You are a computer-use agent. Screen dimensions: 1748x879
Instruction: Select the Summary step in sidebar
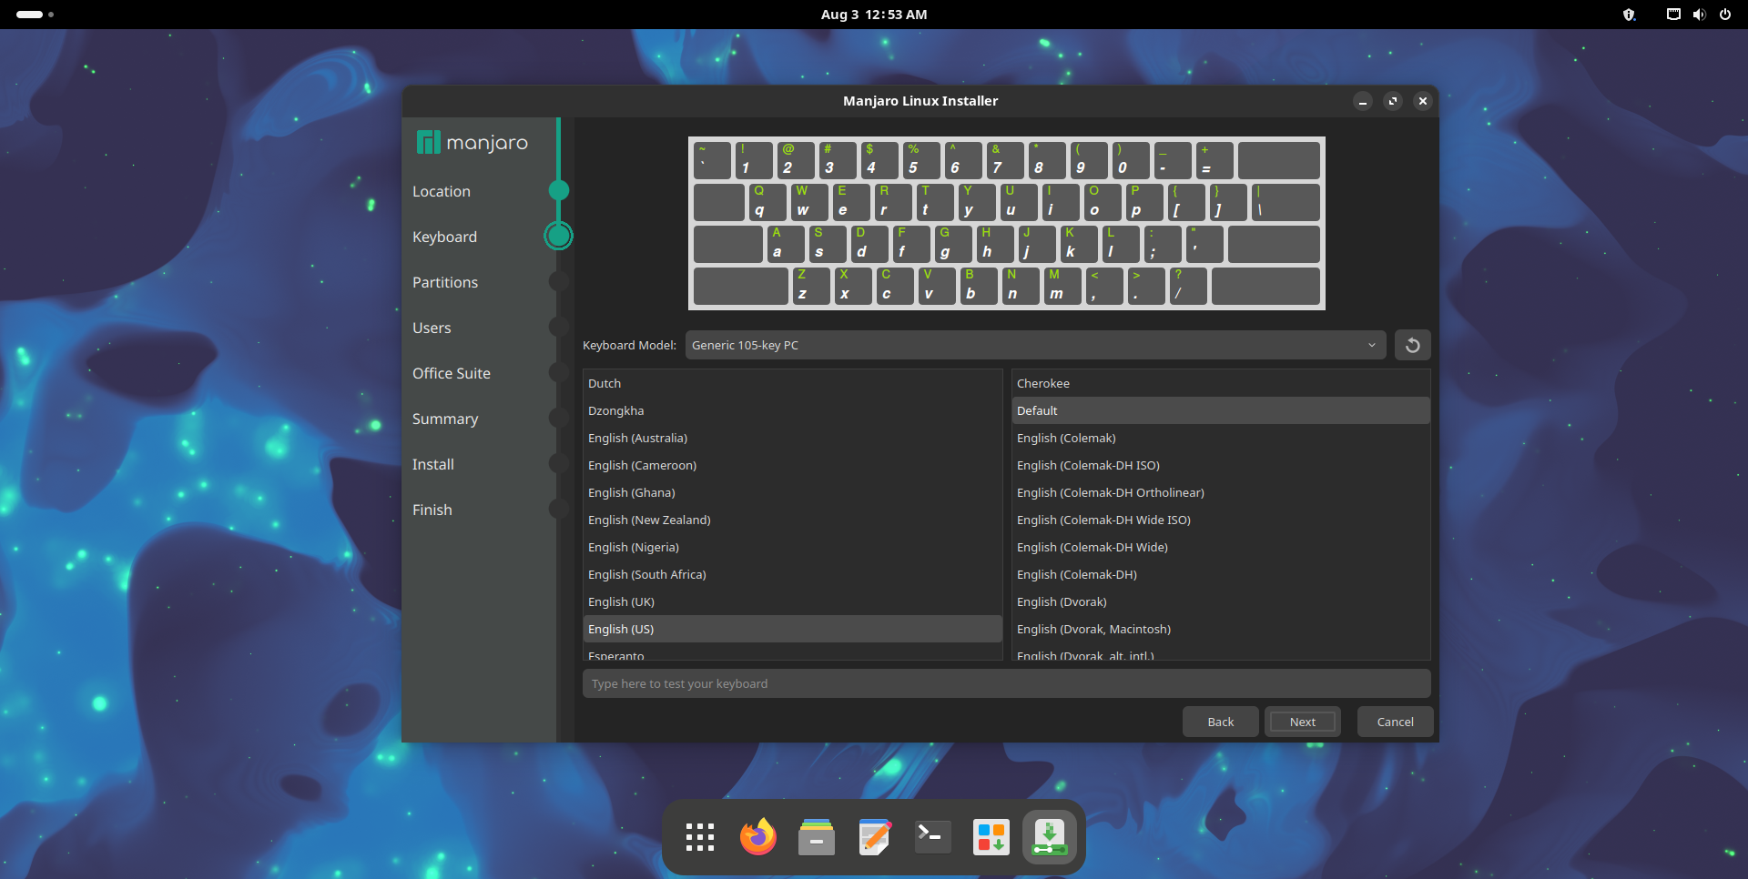pyautogui.click(x=445, y=419)
